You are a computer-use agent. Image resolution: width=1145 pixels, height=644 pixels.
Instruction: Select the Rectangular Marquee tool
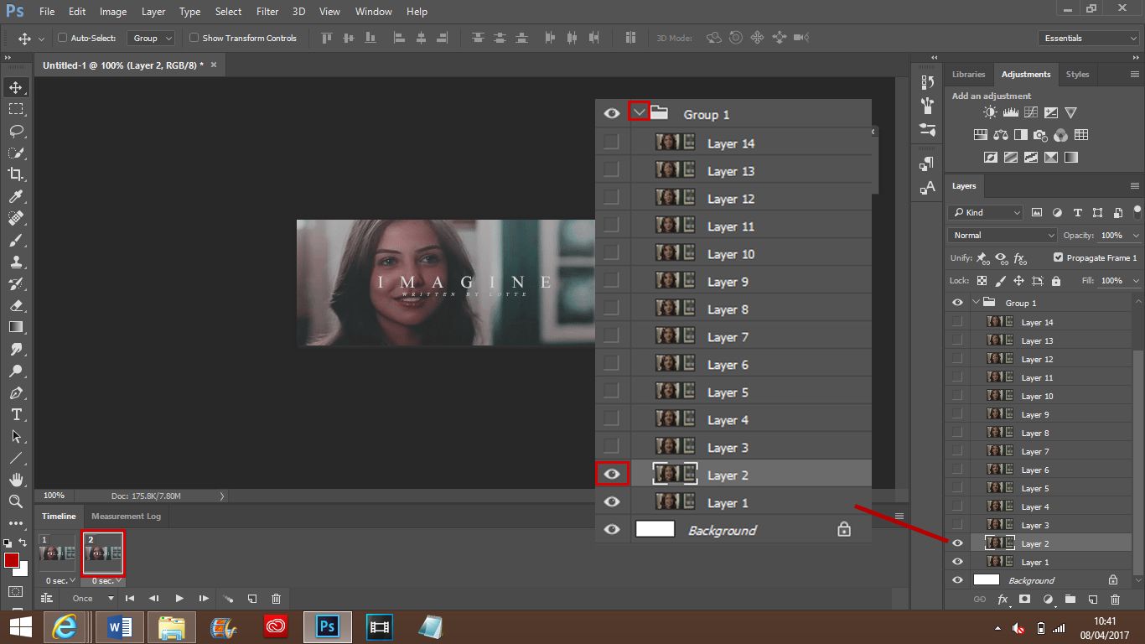click(16, 109)
